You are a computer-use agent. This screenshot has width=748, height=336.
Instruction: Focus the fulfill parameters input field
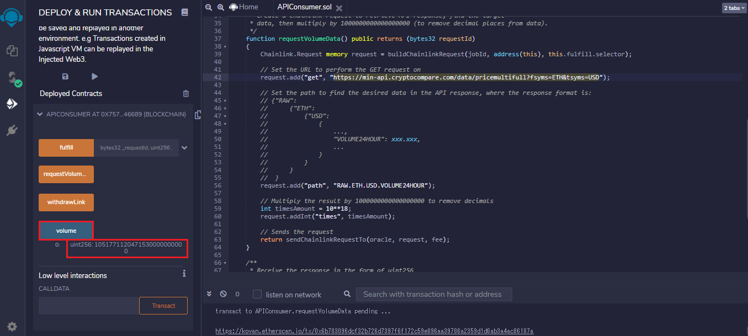(136, 148)
